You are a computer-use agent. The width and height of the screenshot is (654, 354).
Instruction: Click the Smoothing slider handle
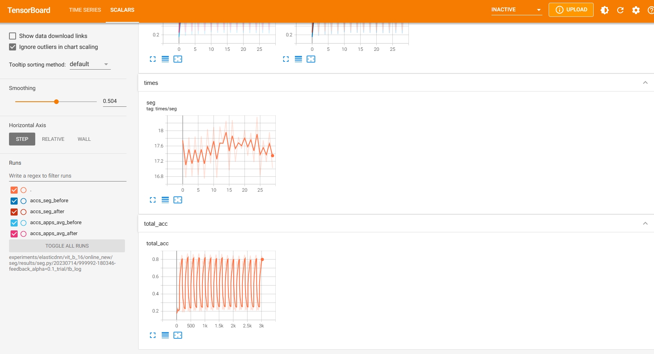(x=56, y=102)
